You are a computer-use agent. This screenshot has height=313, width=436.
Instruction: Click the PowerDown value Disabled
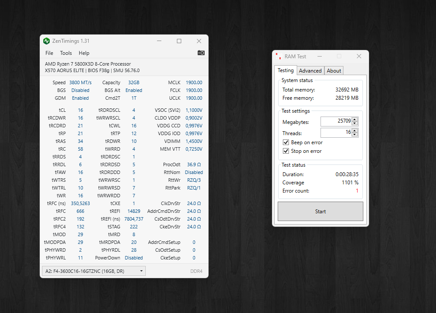point(134,258)
